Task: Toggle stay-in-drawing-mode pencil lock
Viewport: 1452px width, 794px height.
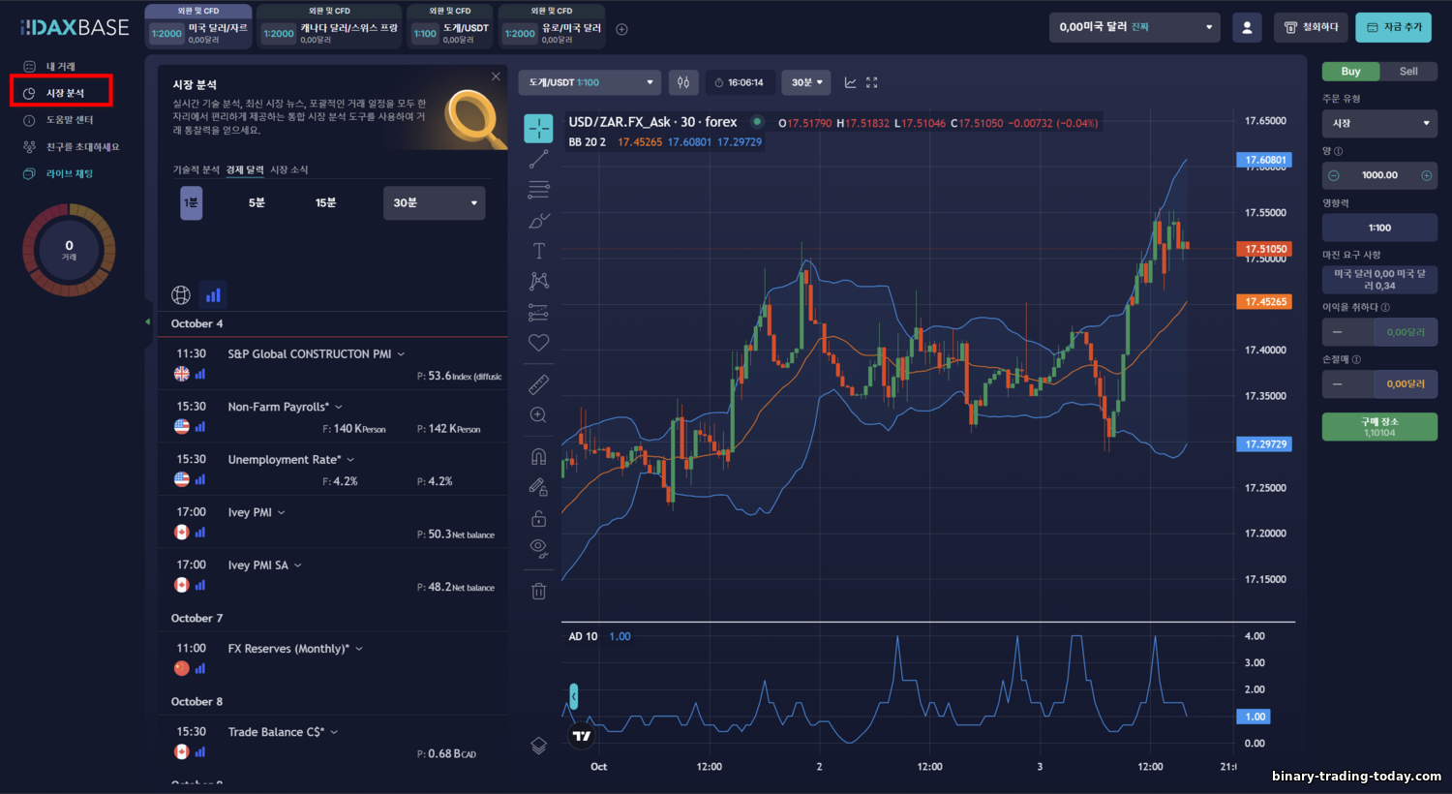Action: (x=538, y=487)
